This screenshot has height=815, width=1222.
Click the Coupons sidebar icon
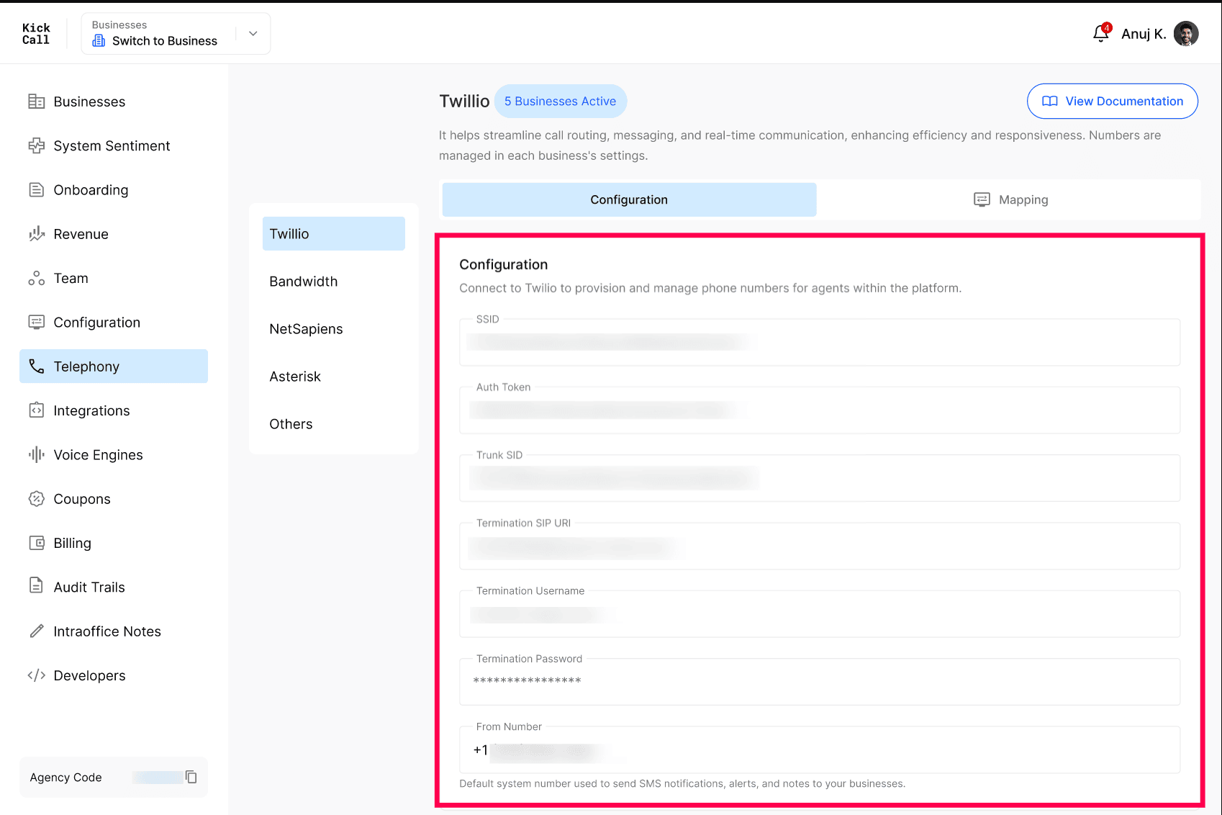(36, 499)
